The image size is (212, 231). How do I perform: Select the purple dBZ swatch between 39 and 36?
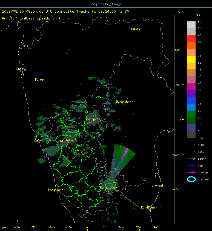[191, 93]
